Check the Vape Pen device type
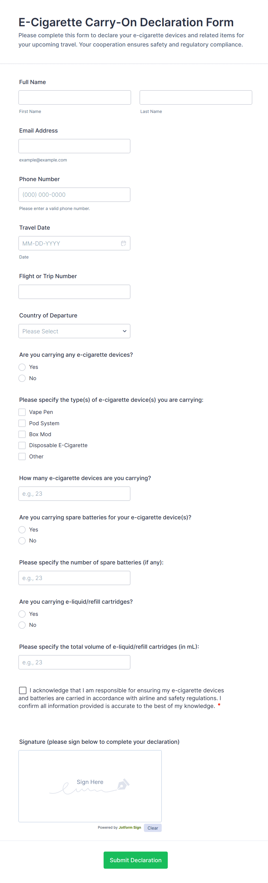This screenshot has height=883, width=268. tap(22, 412)
